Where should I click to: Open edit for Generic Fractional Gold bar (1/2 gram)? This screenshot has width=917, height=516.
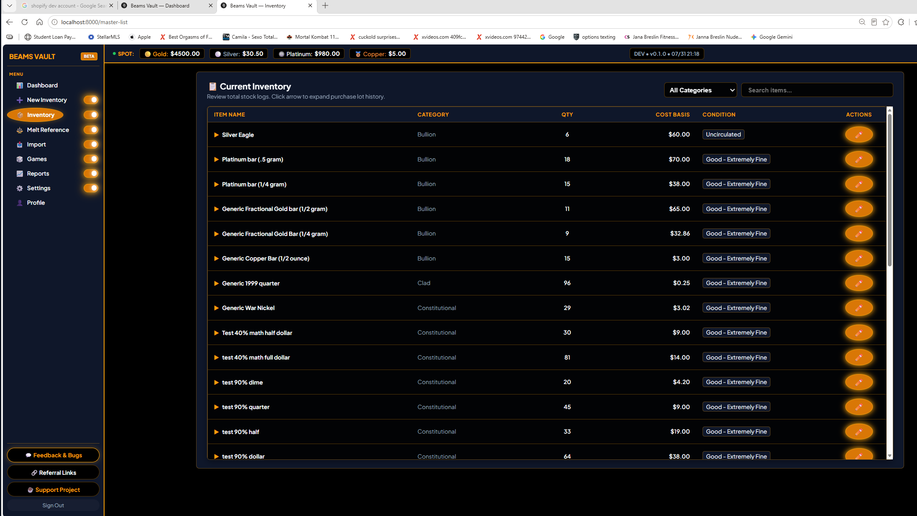pos(859,209)
